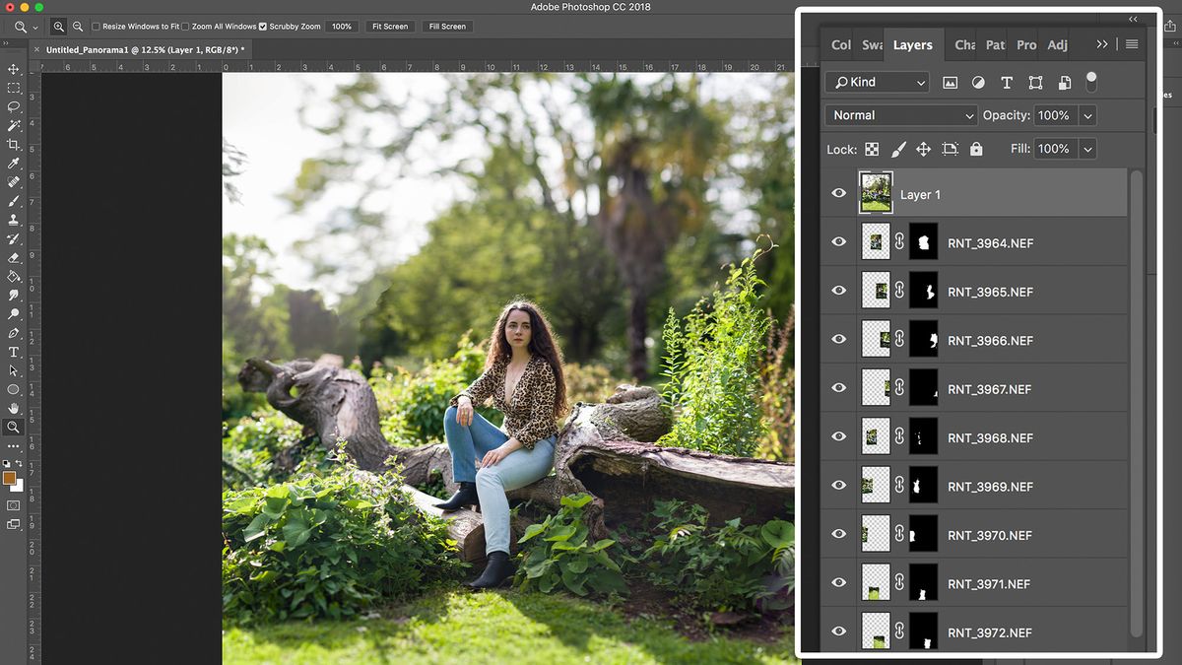
Task: Lock the layer position with the move lock
Action: 923,149
